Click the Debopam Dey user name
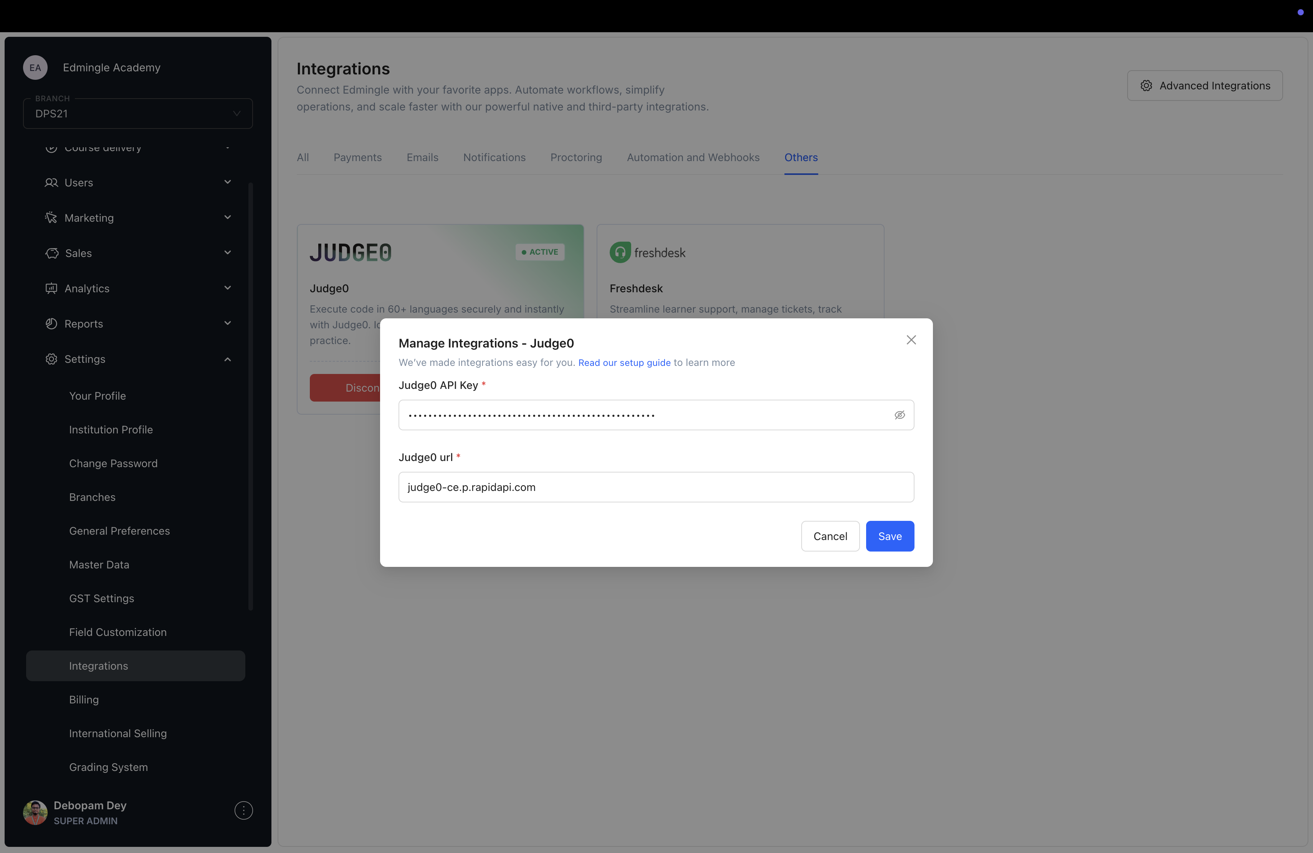The height and width of the screenshot is (853, 1313). 90,805
